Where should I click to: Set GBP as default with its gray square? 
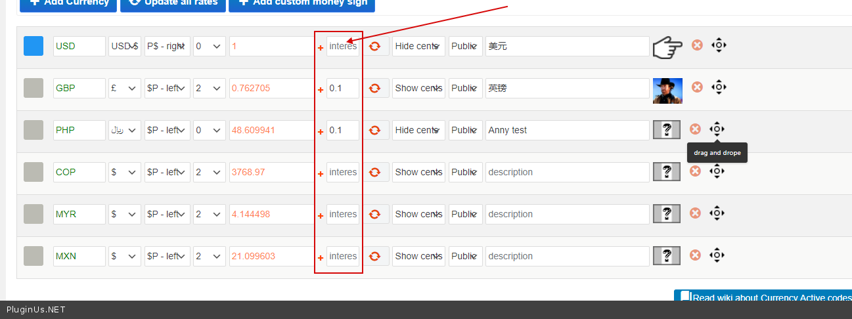click(34, 88)
